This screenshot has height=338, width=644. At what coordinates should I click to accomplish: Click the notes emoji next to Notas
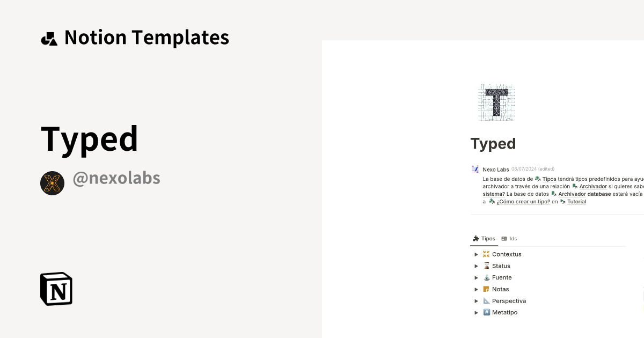pyautogui.click(x=486, y=289)
